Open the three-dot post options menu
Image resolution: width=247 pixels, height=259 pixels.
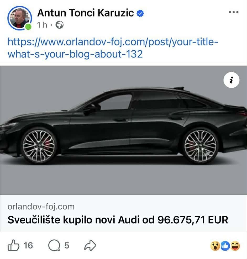point(234,12)
